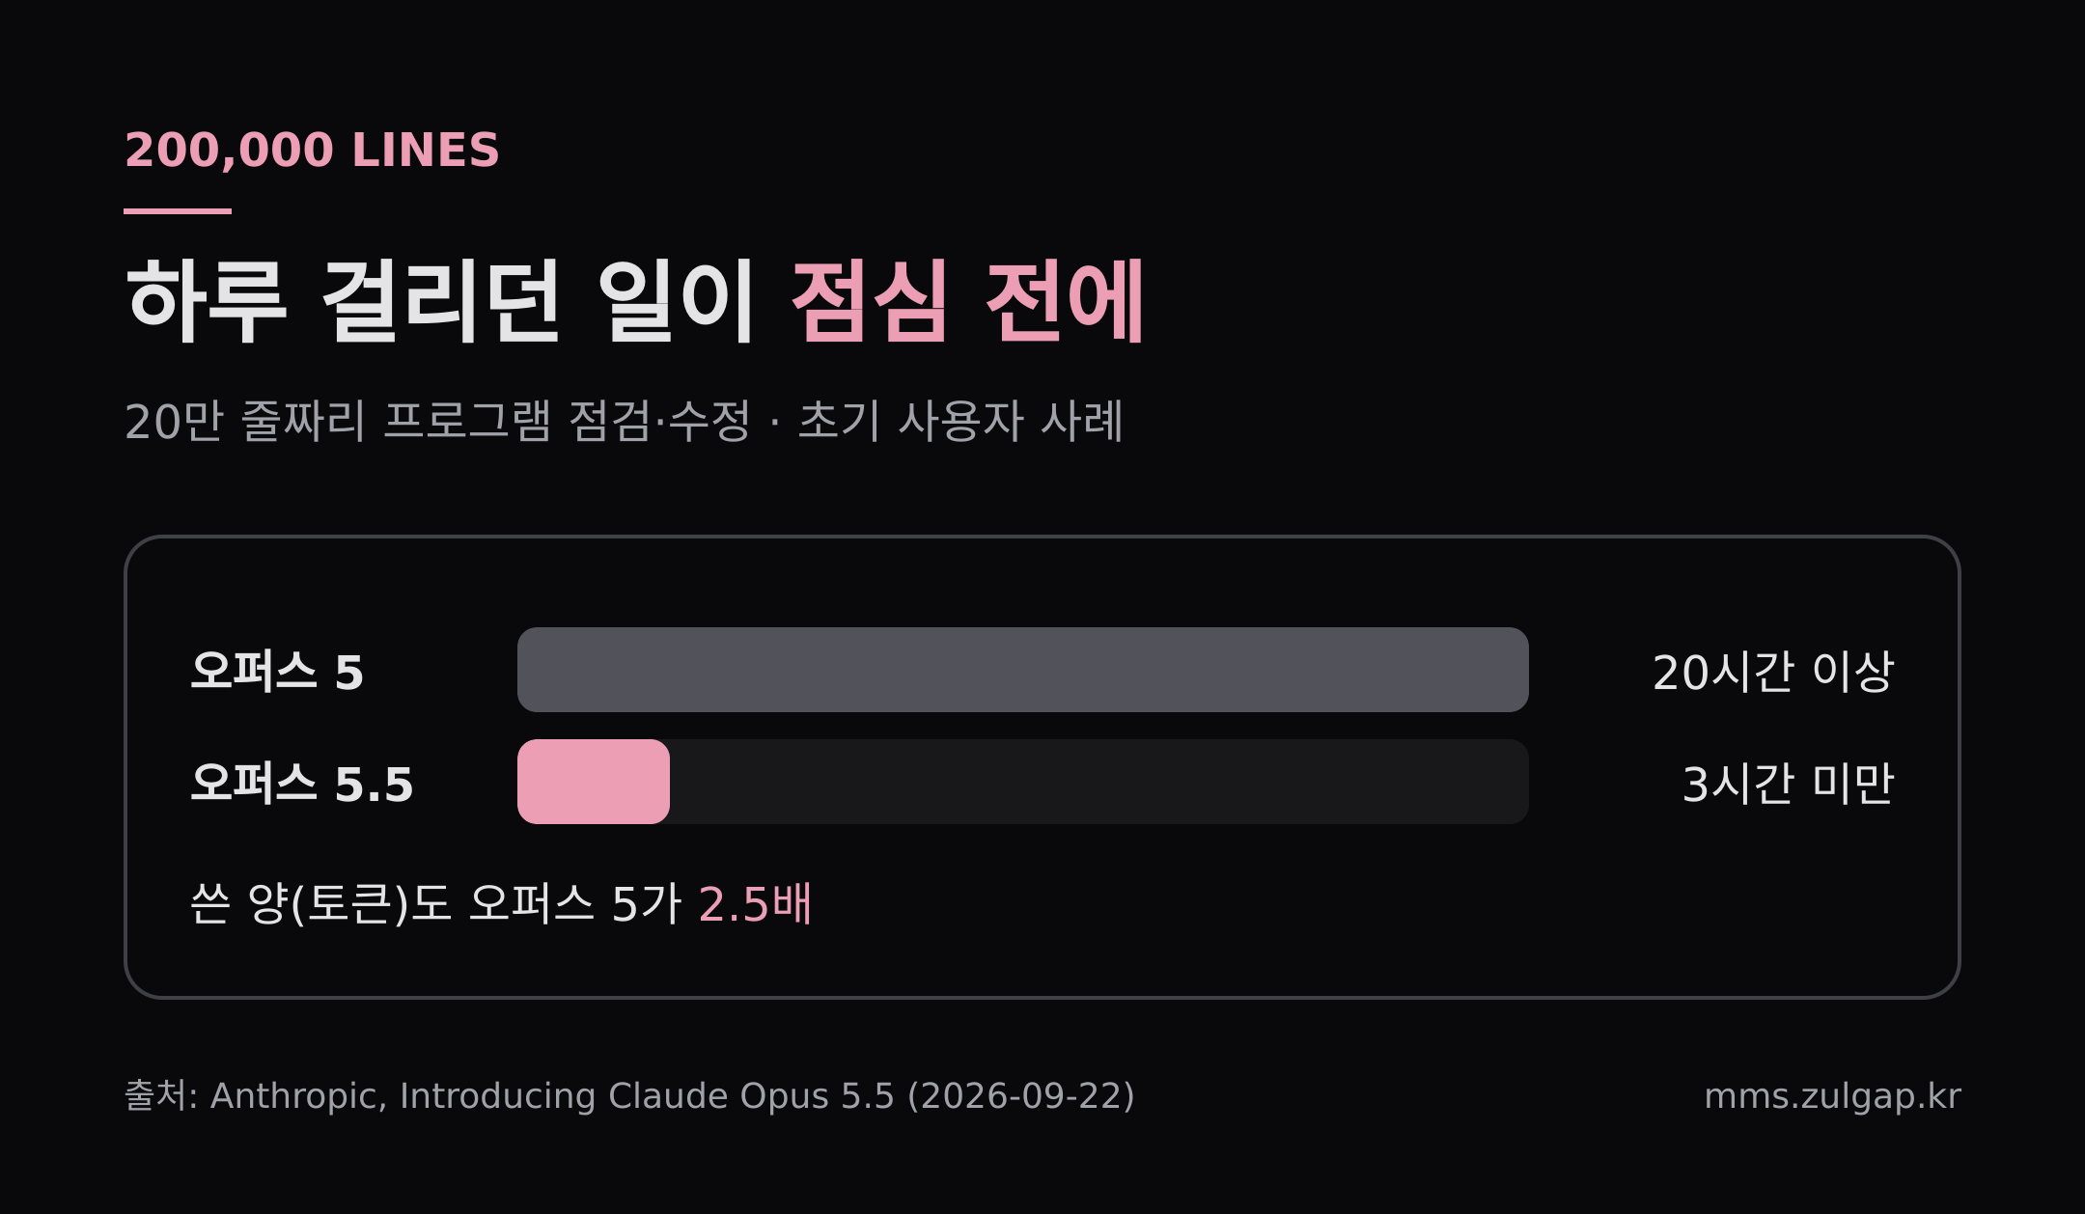Click the 200,000 LINES heading
The height and width of the screenshot is (1214, 2085).
312,151
